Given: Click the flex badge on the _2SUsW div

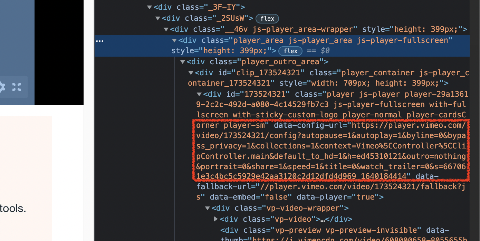Looking at the screenshot, I should point(267,19).
